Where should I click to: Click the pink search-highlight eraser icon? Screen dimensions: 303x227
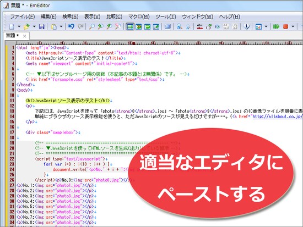click(x=118, y=26)
